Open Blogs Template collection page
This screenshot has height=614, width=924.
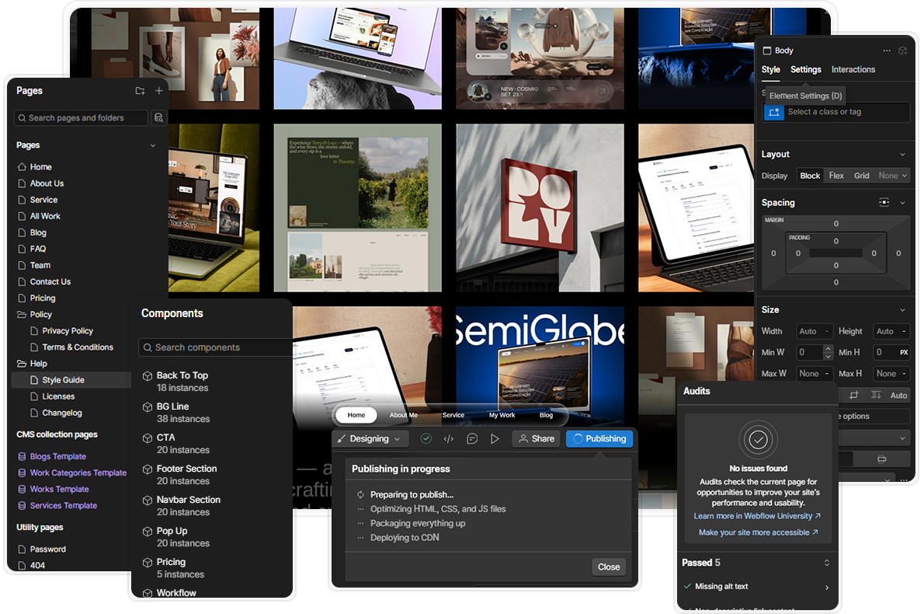[57, 456]
